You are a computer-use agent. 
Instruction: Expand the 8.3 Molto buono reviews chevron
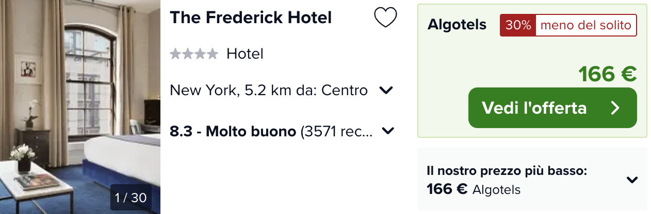(x=388, y=131)
